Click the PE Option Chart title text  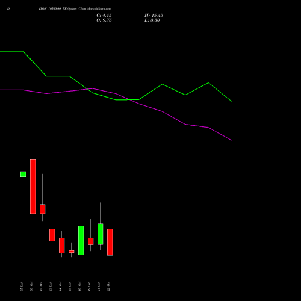click(x=75, y=8)
